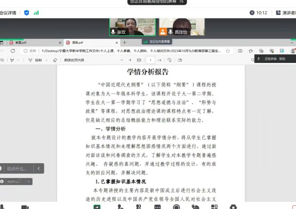Viewport: 296px width, 209px height.
Task: Click the 文件 site info icon
Action: pyautogui.click(x=30, y=51)
